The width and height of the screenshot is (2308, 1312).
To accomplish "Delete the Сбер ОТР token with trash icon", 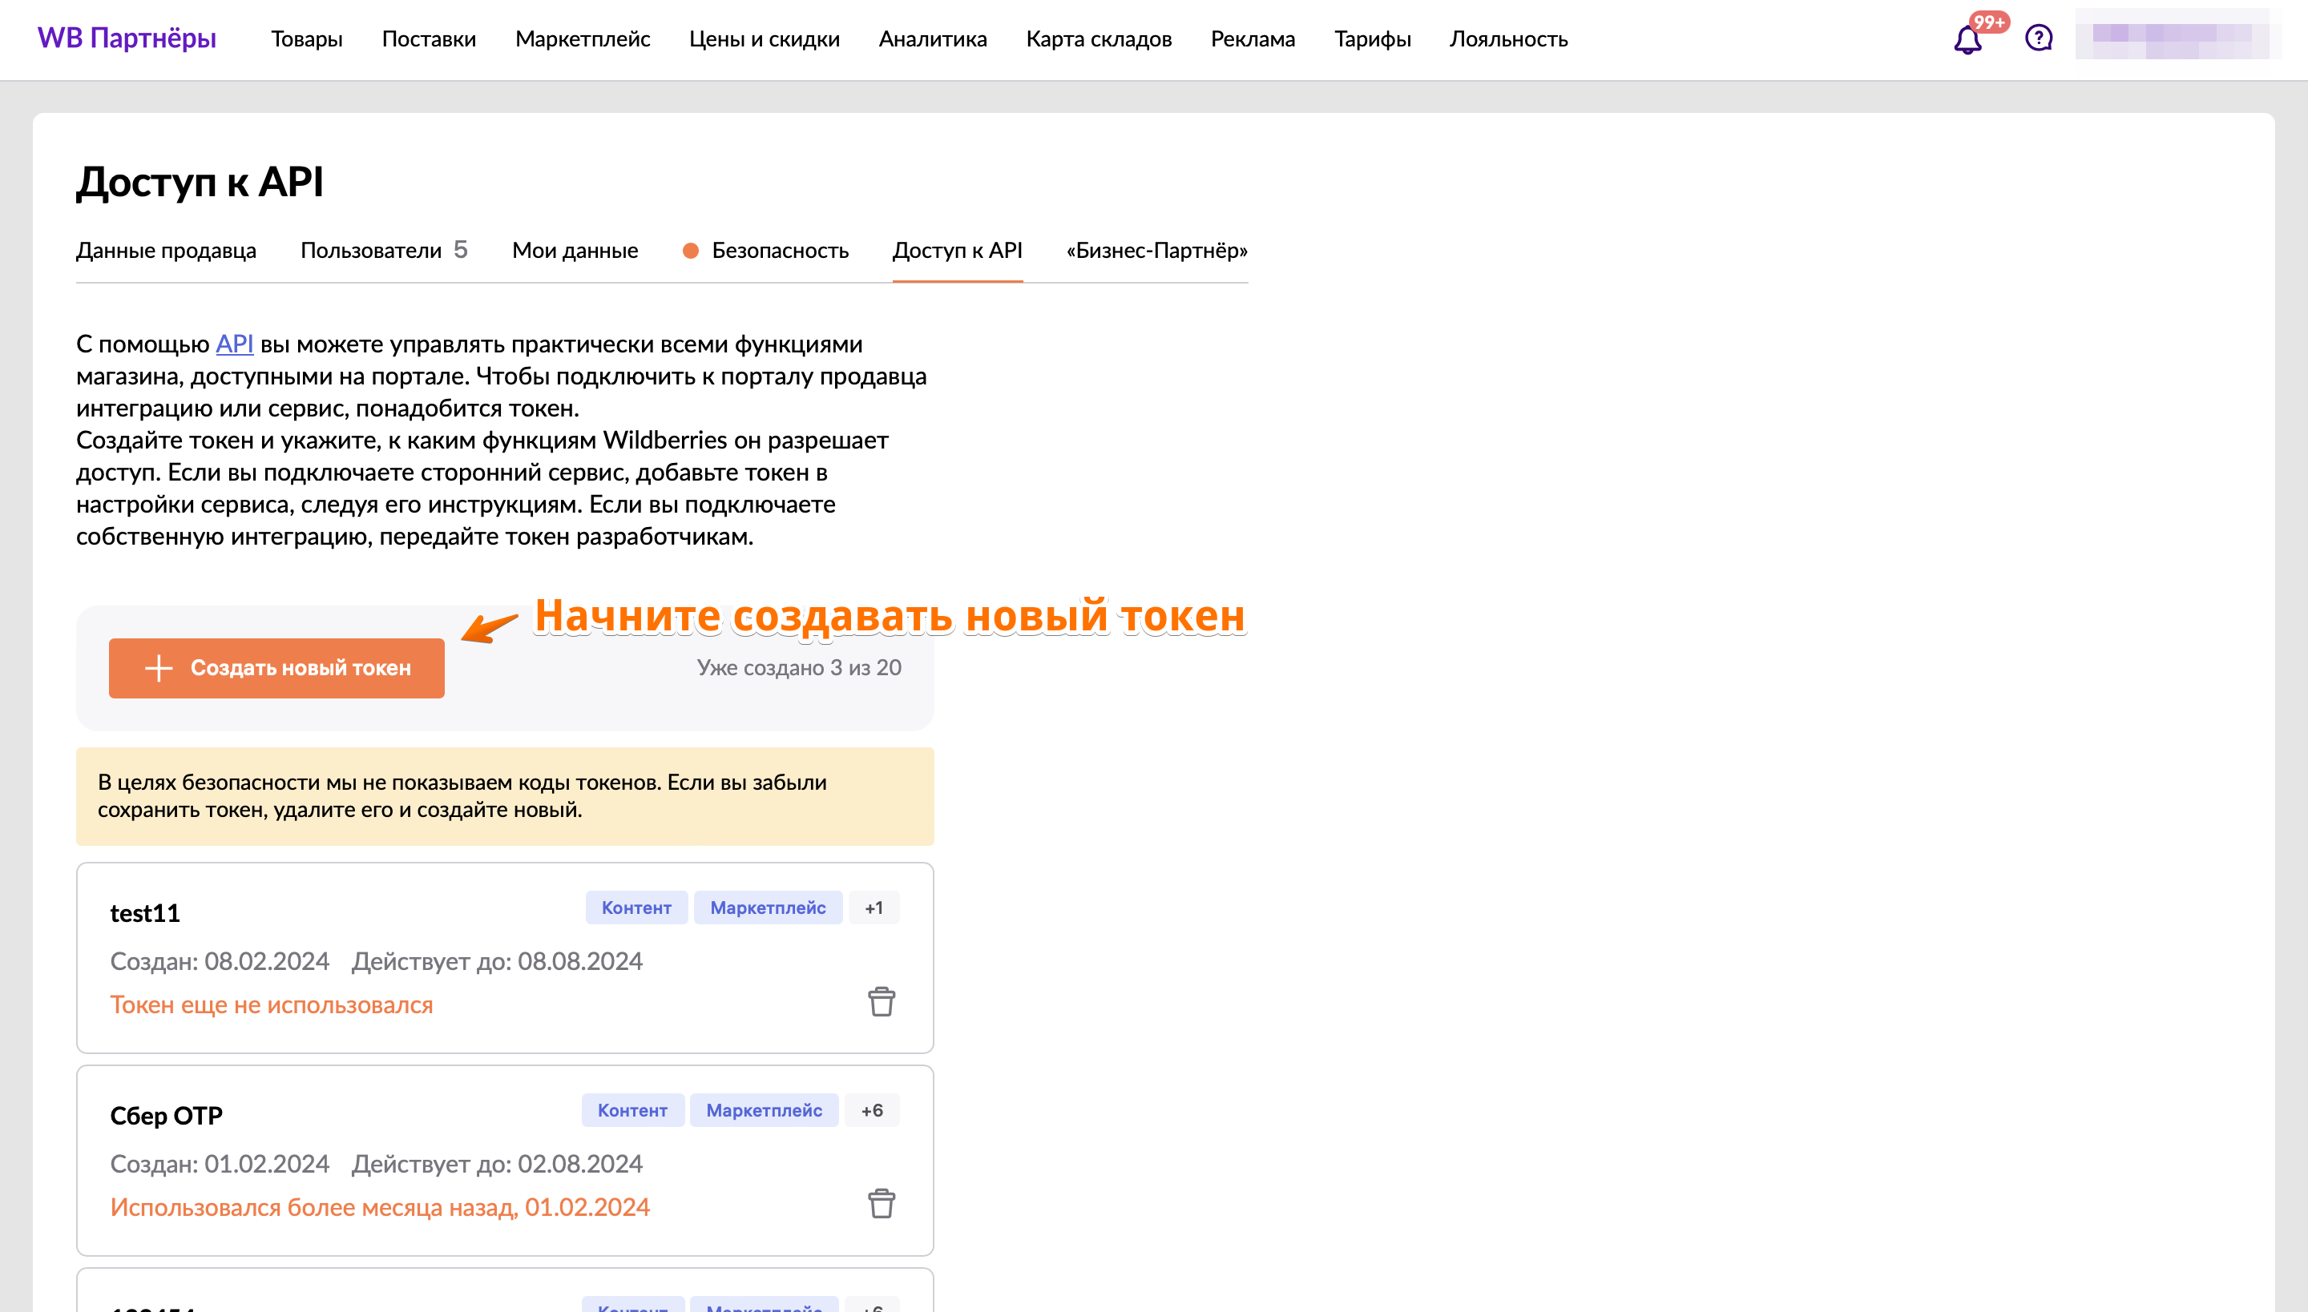I will [881, 1204].
